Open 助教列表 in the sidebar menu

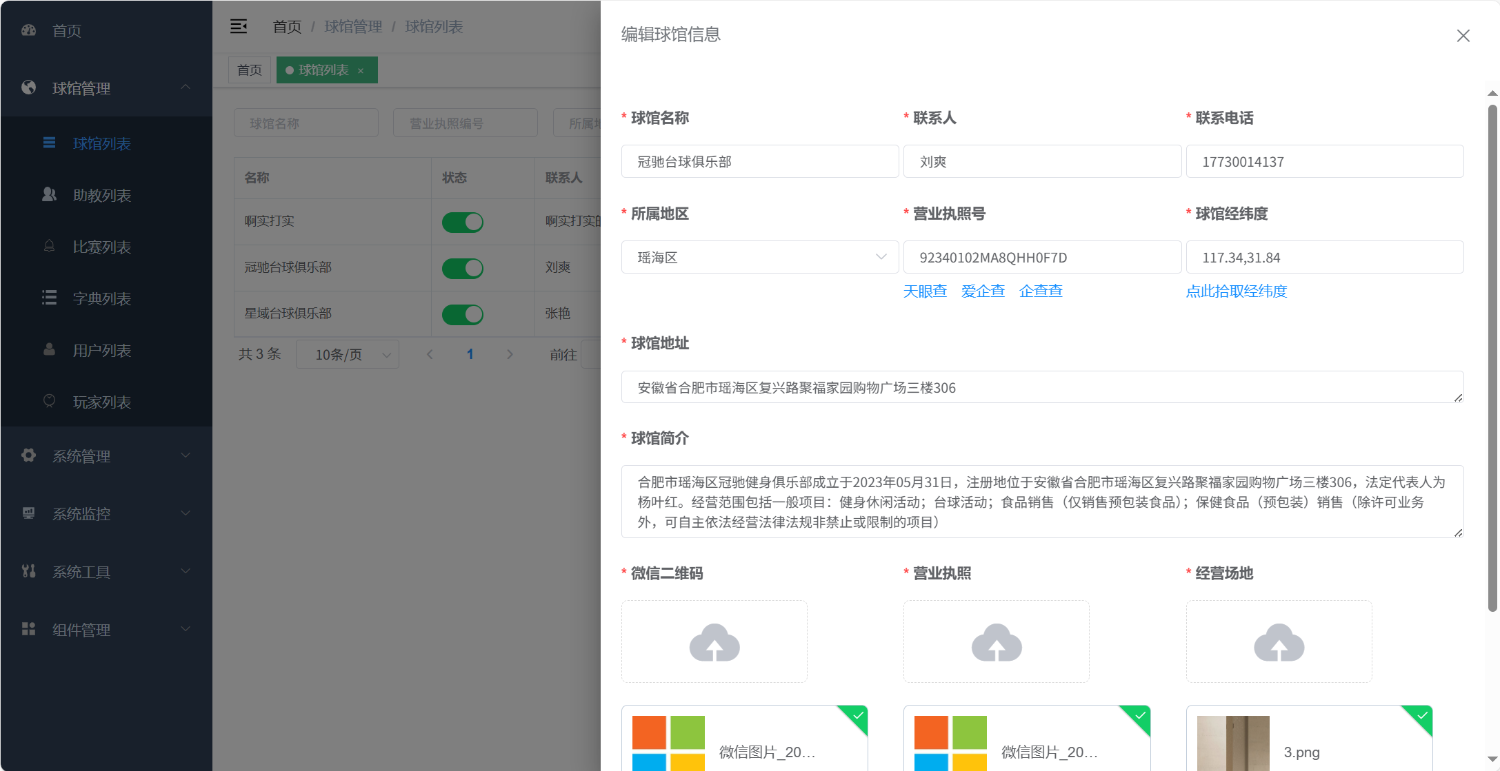pyautogui.click(x=101, y=195)
